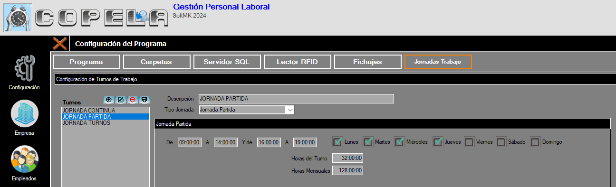Expand the Tipo Jornada dropdown
616x187 pixels.
click(x=290, y=110)
